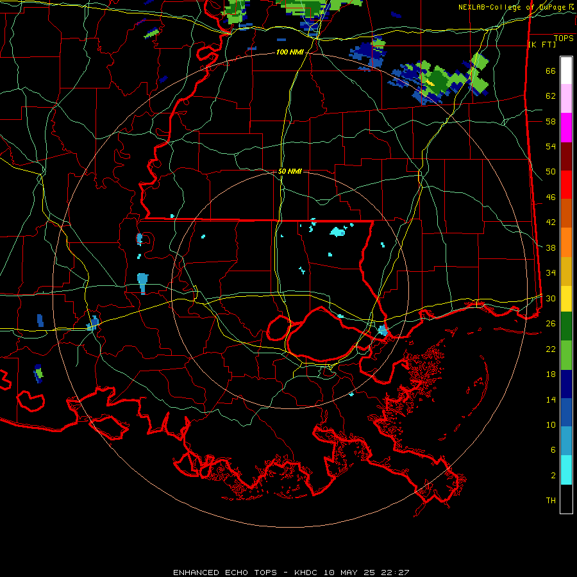Pick the steel light-blue legend swatch
Screen dimensions: 577x577
[x=566, y=441]
